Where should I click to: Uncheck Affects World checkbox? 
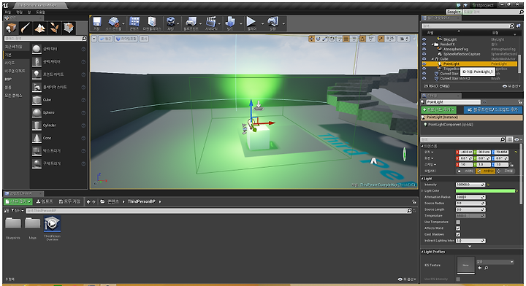click(x=458, y=228)
